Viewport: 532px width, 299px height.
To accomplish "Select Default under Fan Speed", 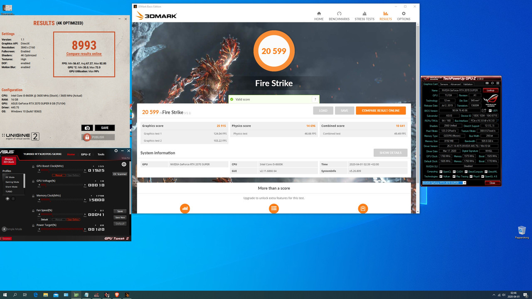I will coord(44,219).
